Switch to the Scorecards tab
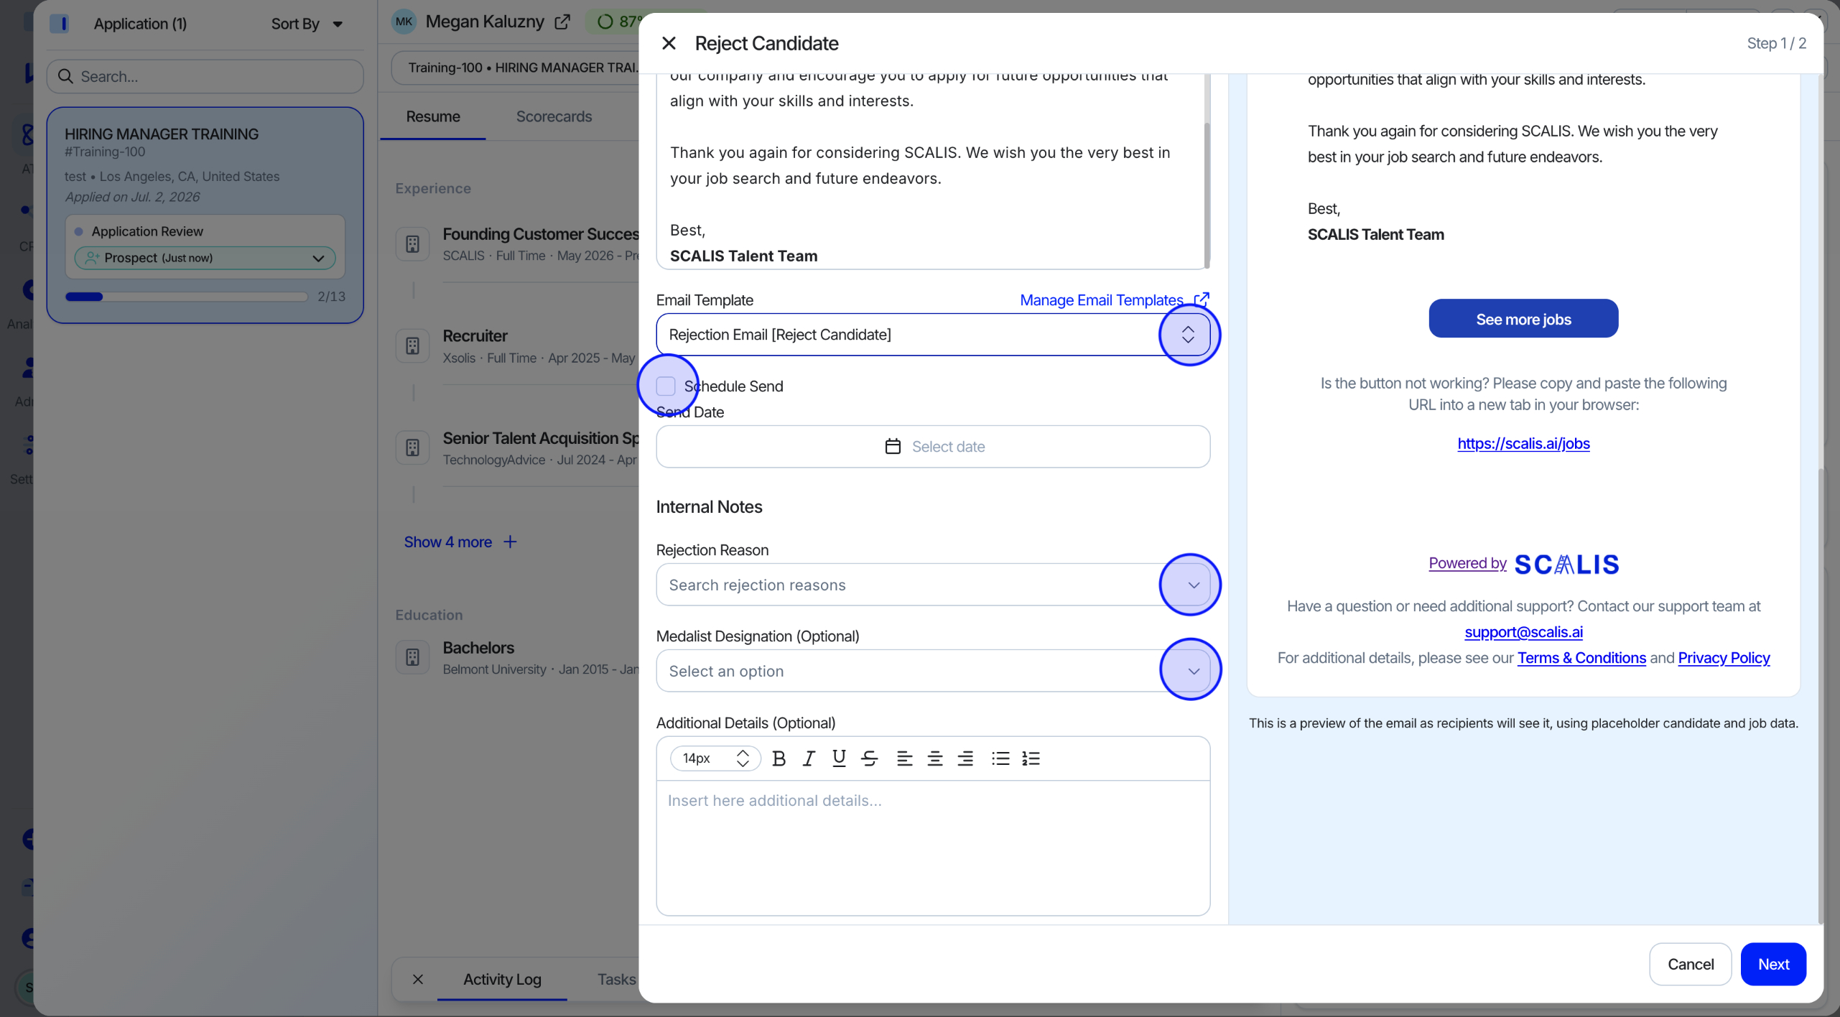 click(x=554, y=116)
